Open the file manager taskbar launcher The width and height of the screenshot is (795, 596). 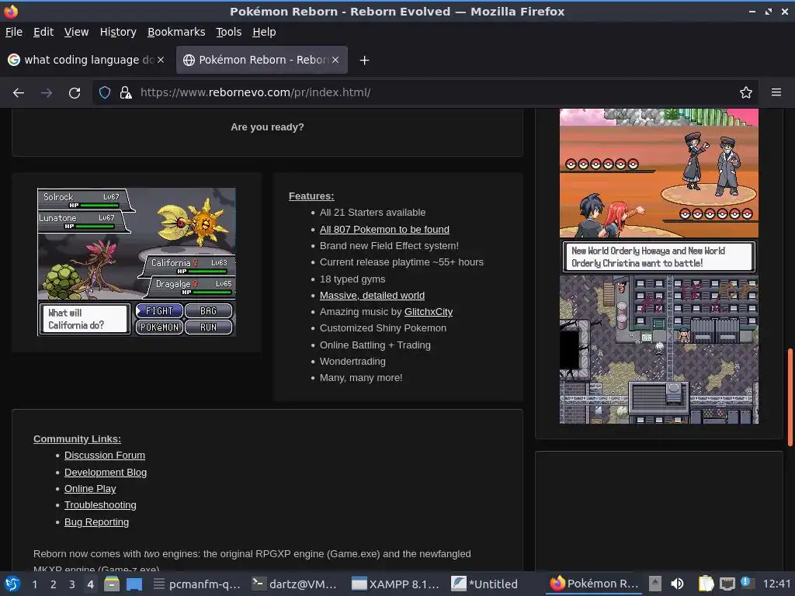point(112,584)
